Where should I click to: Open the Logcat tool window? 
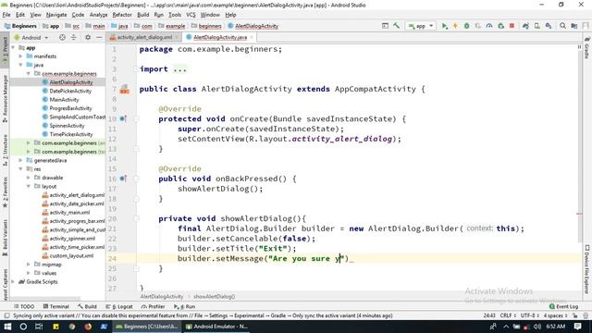(x=119, y=306)
